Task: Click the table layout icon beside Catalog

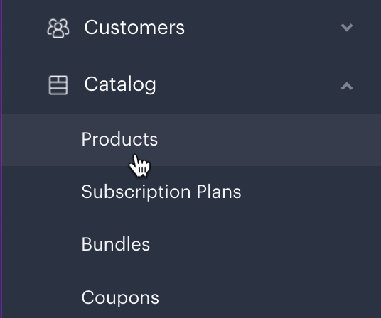Action: click(x=58, y=85)
